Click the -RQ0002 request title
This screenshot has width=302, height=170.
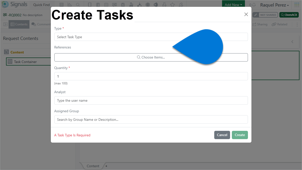(x=15, y=15)
